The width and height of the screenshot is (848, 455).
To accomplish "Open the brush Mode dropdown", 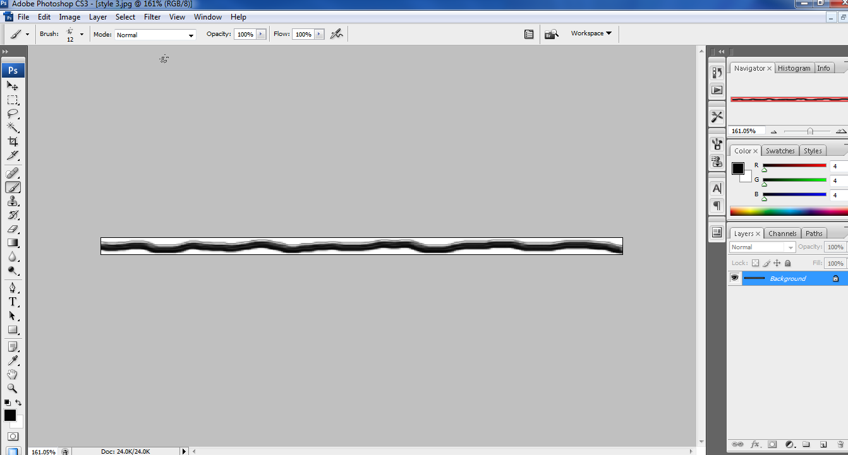I will pyautogui.click(x=155, y=34).
